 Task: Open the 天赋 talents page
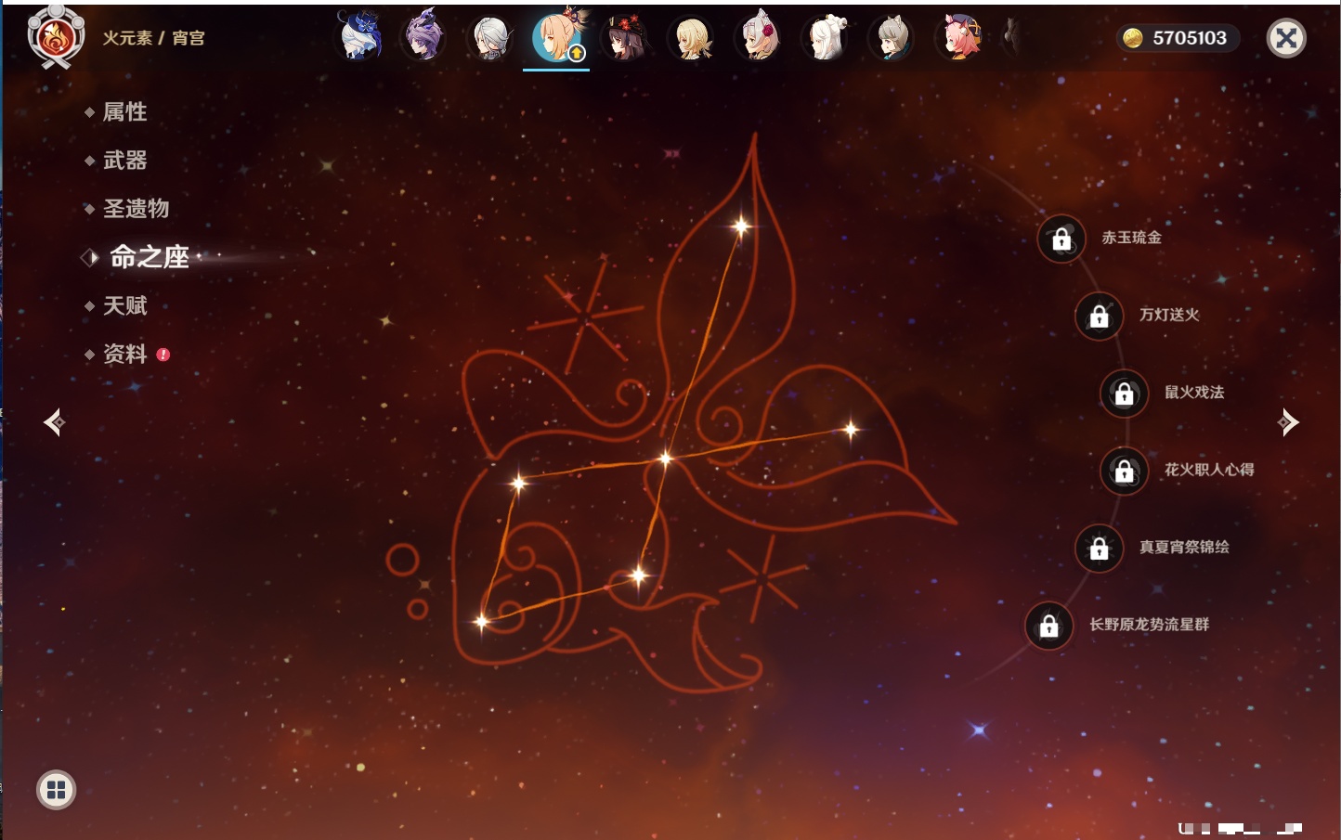pos(124,305)
